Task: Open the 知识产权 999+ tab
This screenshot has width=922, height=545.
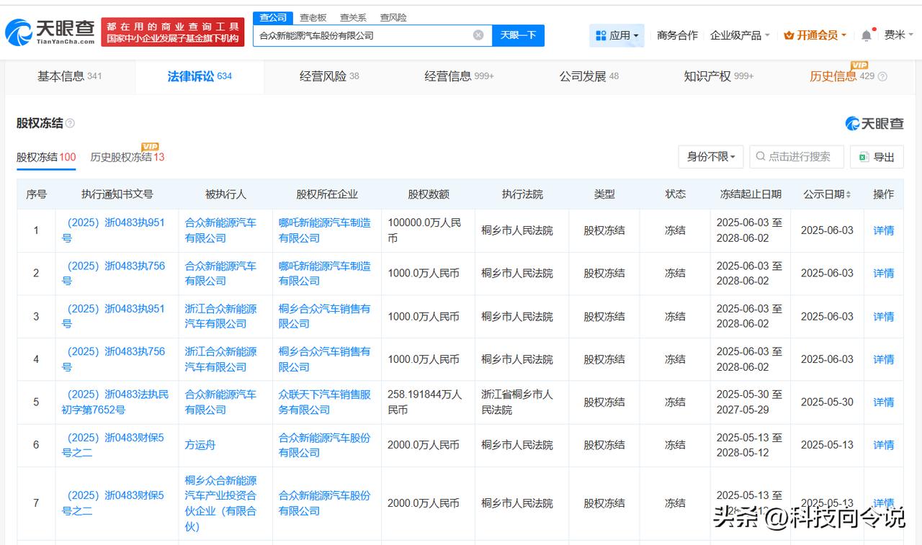Action: tap(719, 76)
